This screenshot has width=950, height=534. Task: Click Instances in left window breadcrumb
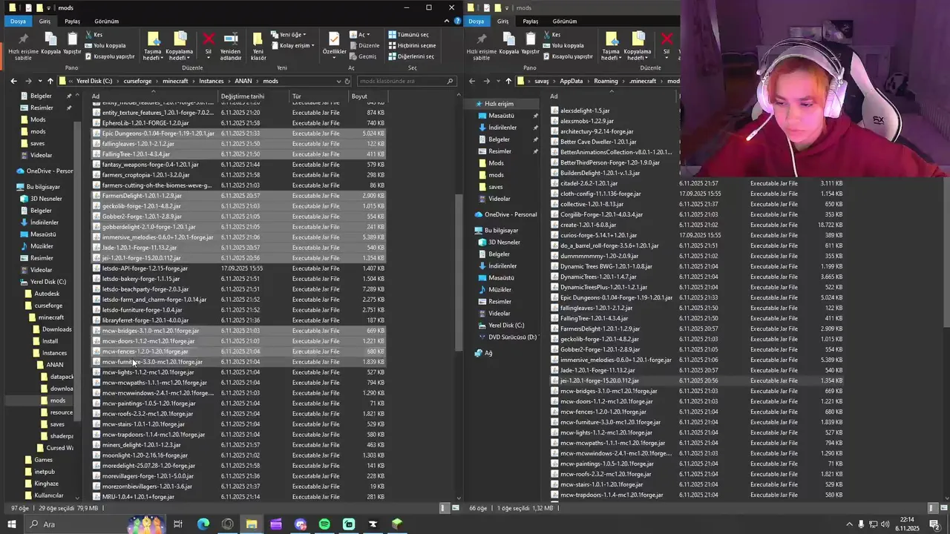point(211,81)
